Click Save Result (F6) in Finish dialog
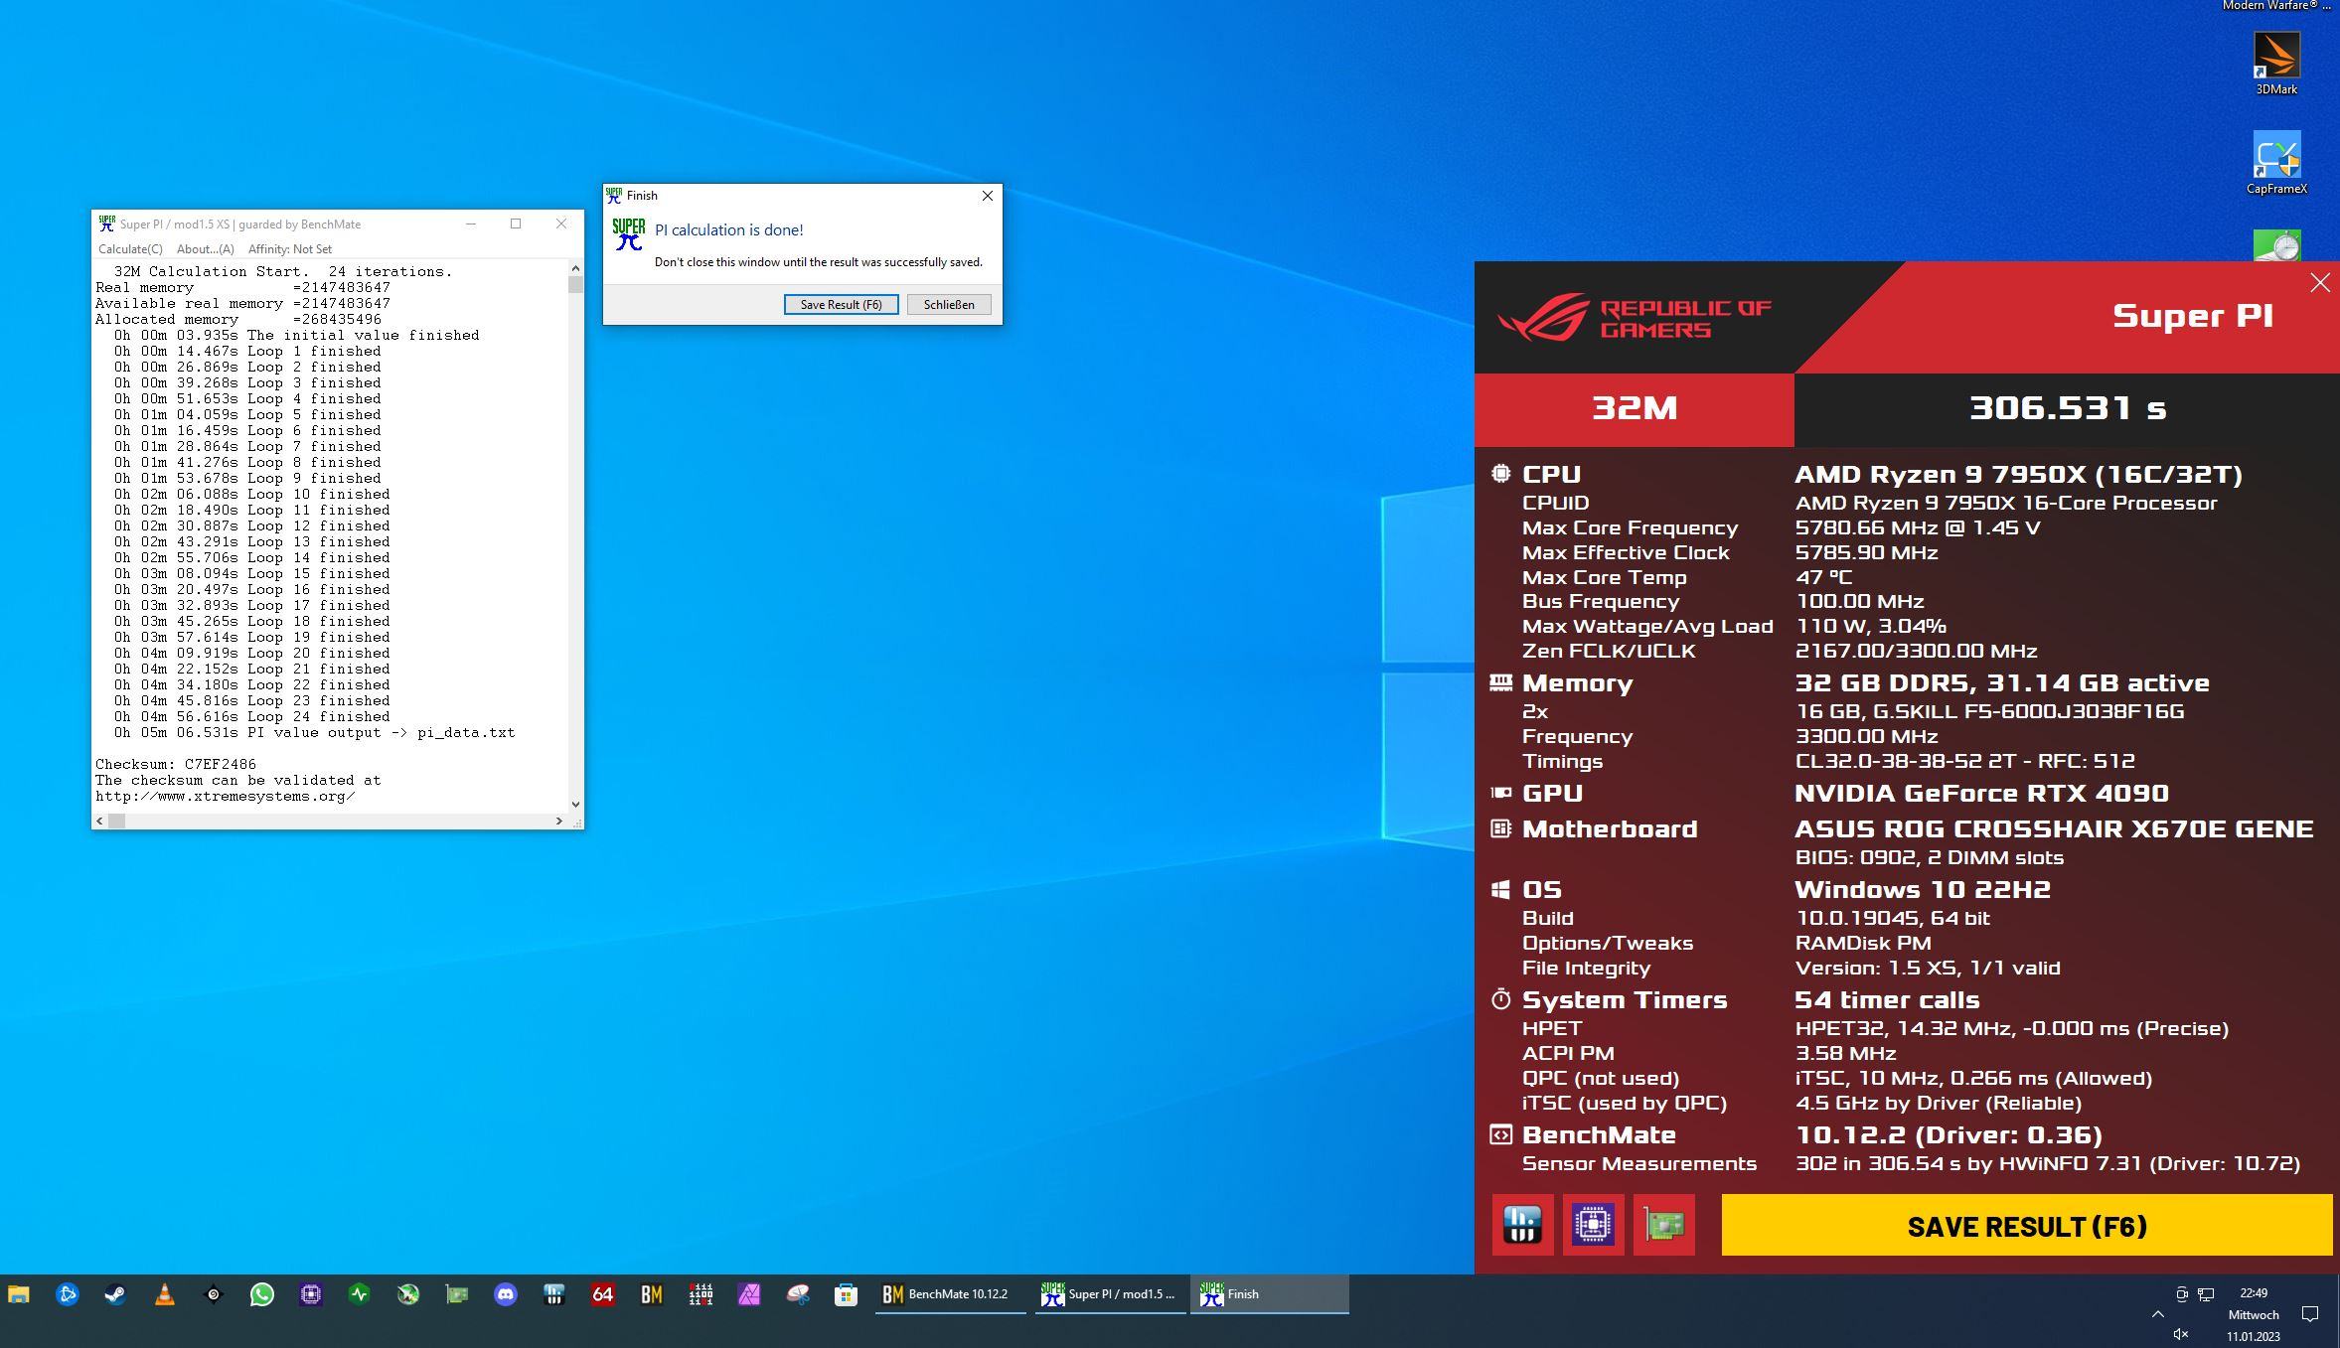This screenshot has width=2340, height=1348. coord(841,305)
